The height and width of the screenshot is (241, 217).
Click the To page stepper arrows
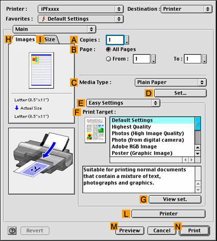[x=204, y=59]
